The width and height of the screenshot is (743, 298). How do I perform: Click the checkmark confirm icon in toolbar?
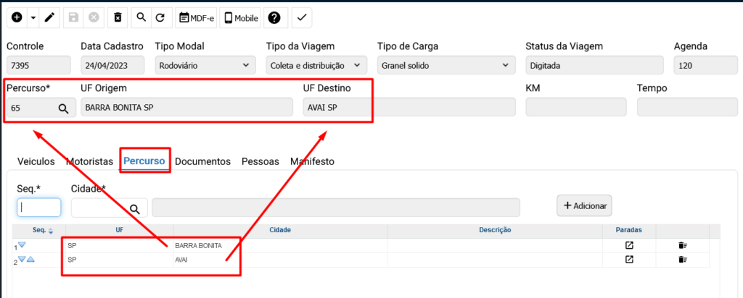tap(302, 17)
